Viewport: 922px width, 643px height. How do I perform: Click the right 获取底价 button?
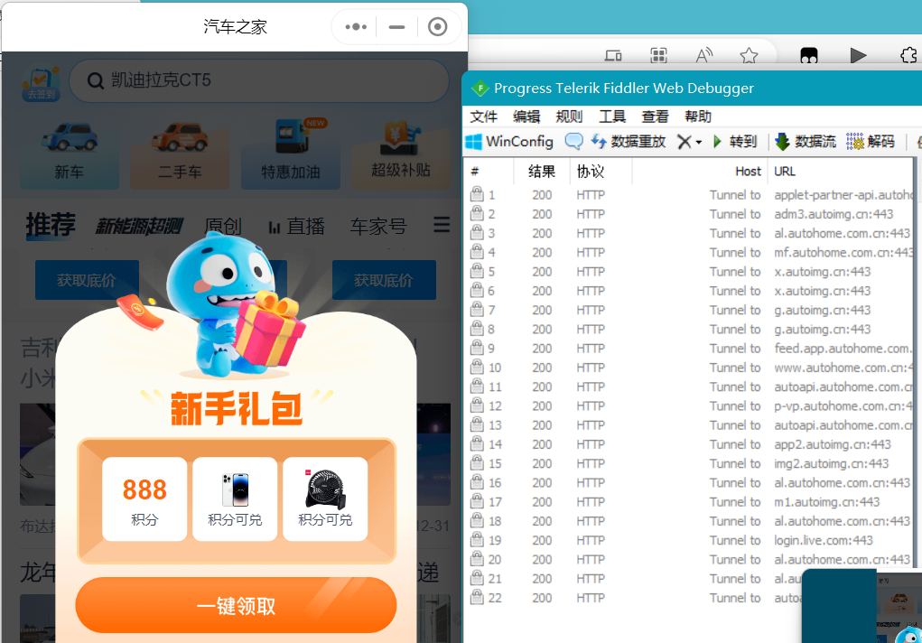pos(384,280)
